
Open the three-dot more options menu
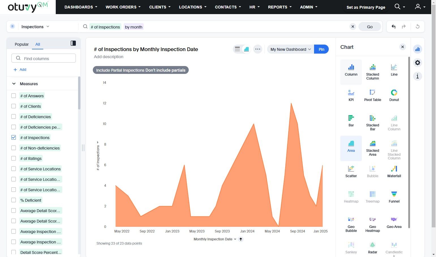(x=257, y=49)
